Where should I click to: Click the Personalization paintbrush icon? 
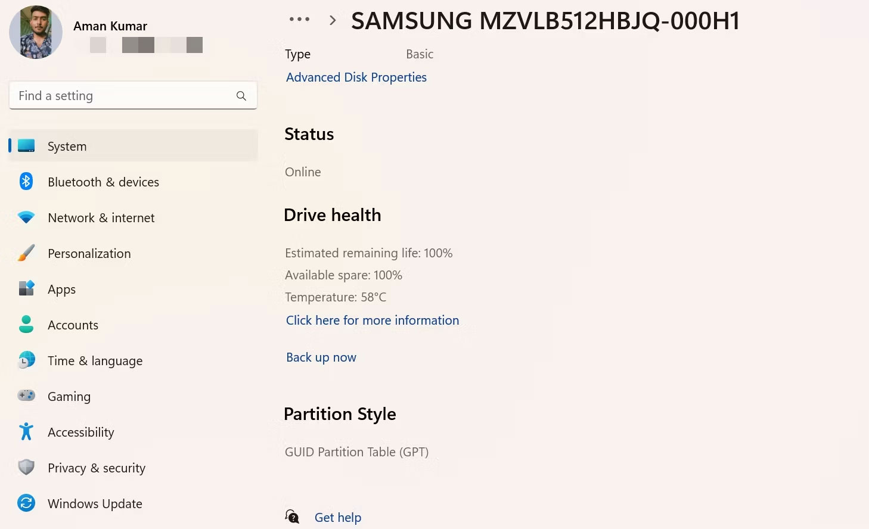pos(26,253)
